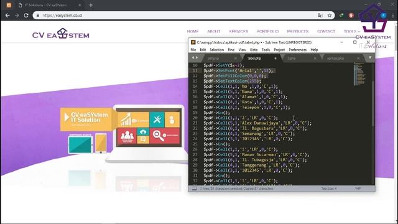Click the people group tile on laptop graphic
This screenshot has width=398, height=224.
point(127,136)
